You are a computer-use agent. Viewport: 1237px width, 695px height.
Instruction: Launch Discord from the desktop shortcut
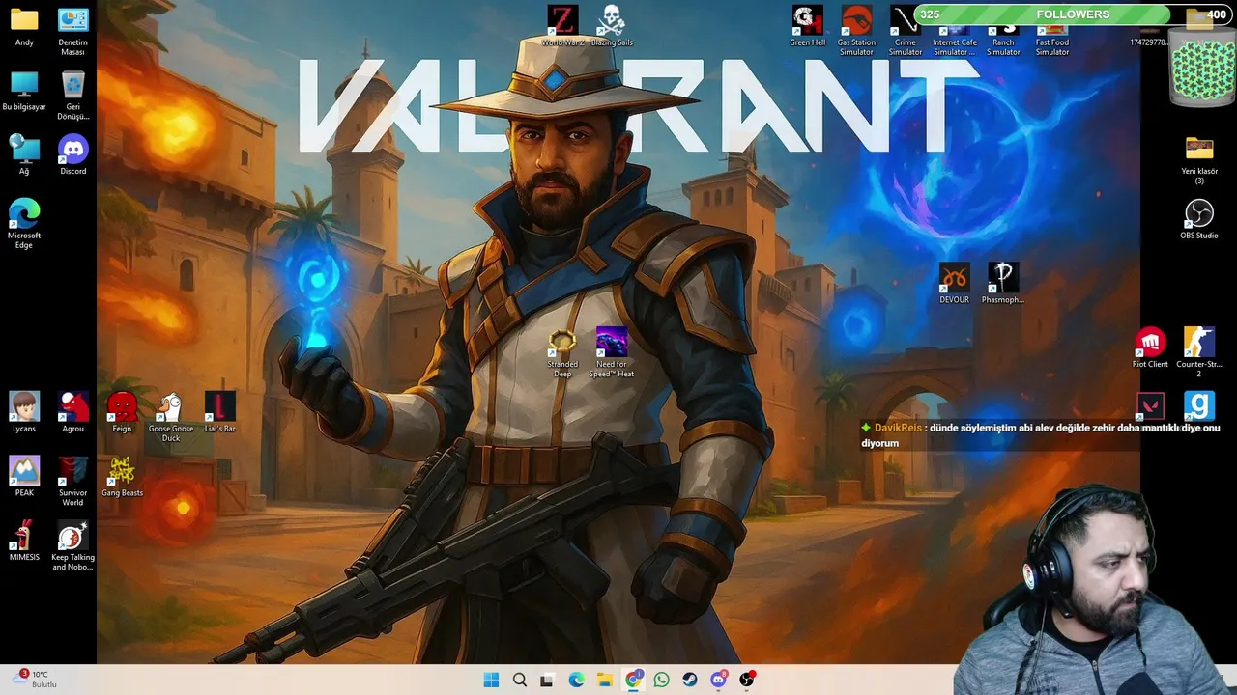point(72,155)
